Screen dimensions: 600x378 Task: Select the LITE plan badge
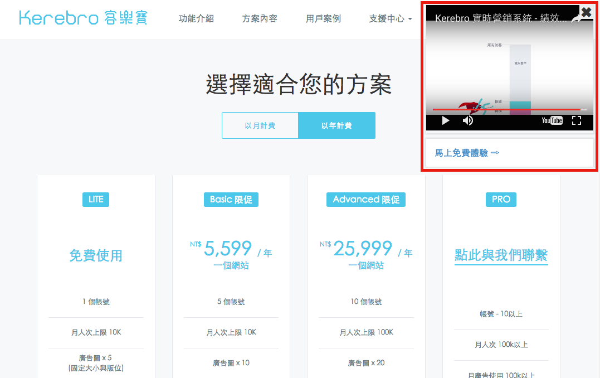(96, 199)
